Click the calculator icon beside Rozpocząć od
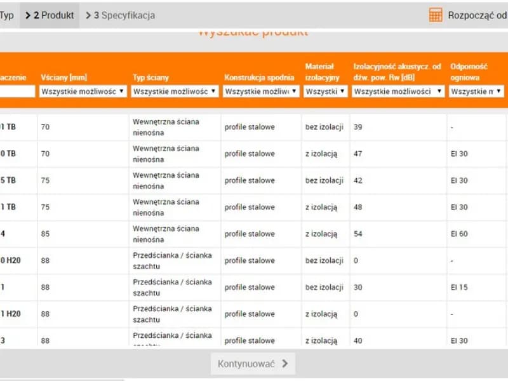This screenshot has width=508, height=381. (x=436, y=14)
